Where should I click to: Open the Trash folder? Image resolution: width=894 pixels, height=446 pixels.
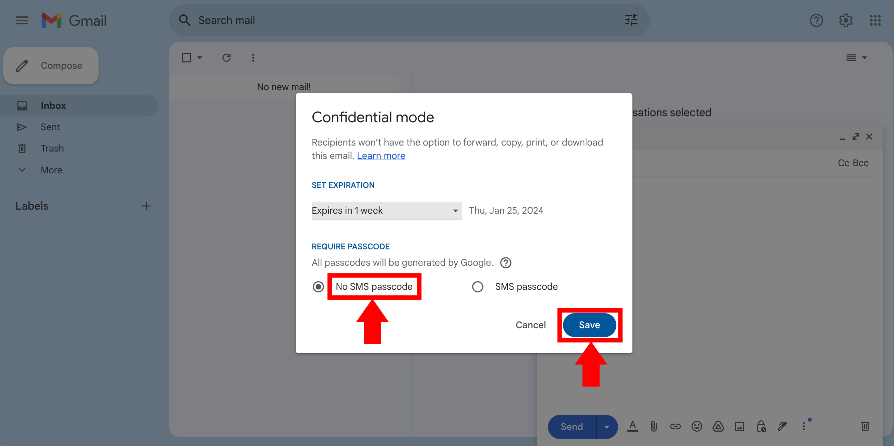coord(52,149)
